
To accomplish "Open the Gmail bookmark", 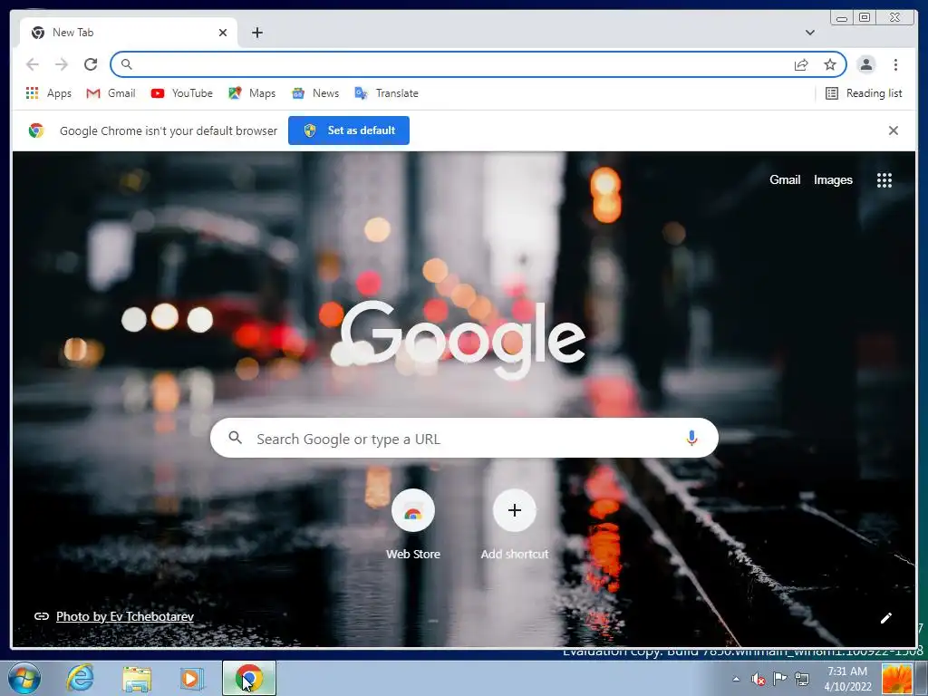I will click(111, 93).
